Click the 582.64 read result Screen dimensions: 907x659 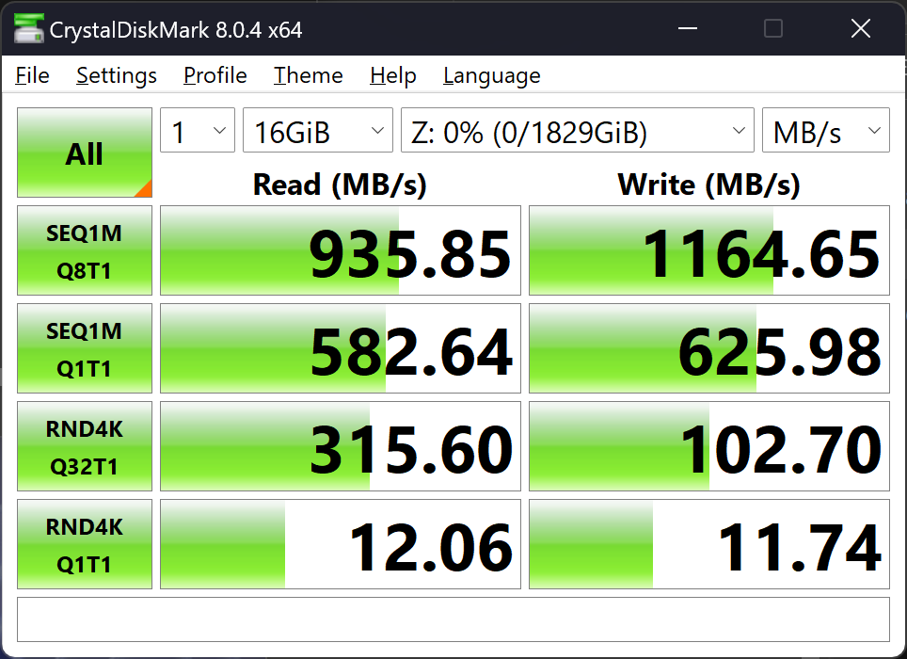coord(341,348)
